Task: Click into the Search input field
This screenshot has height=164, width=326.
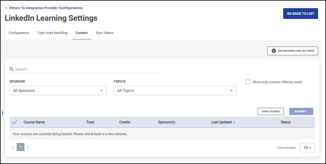Action: [86, 69]
